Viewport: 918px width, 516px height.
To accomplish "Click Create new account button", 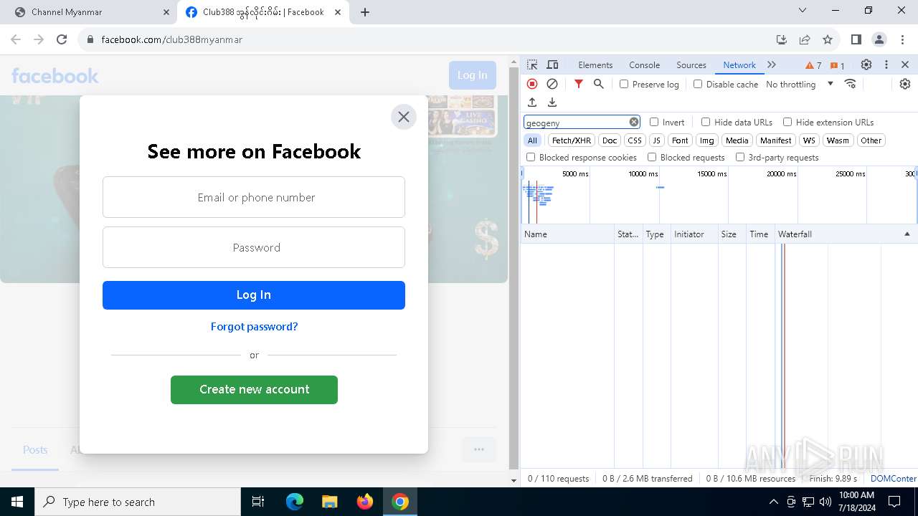I will point(254,390).
